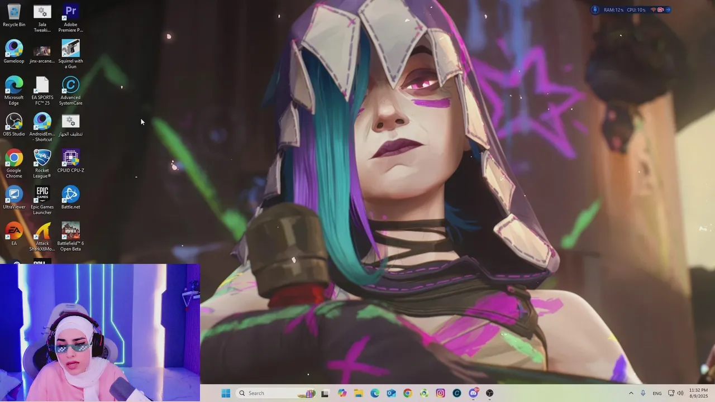Show hidden system tray icons
The width and height of the screenshot is (715, 402).
pyautogui.click(x=631, y=393)
